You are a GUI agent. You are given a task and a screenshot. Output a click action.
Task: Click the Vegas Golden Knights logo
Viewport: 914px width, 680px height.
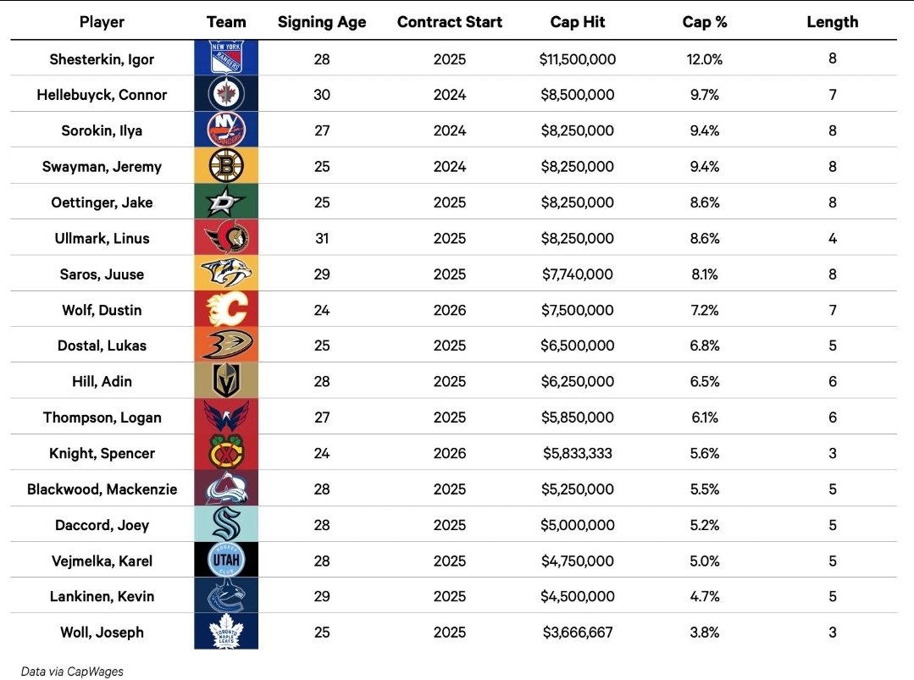click(225, 381)
